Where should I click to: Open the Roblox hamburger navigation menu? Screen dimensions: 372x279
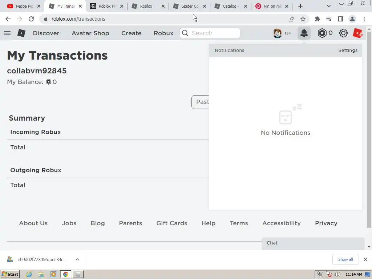[x=7, y=33]
